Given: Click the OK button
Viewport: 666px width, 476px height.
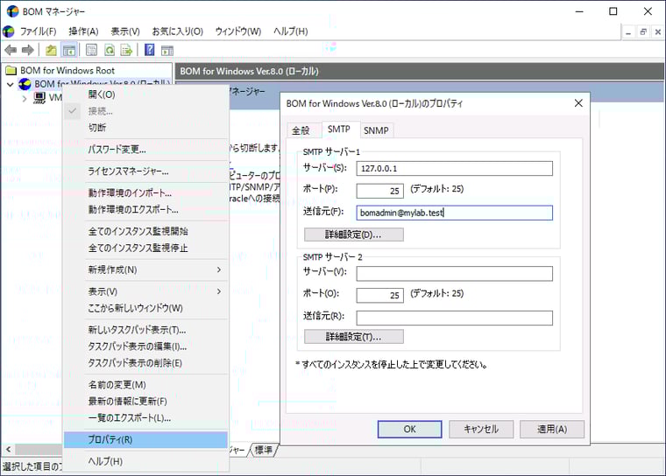Looking at the screenshot, I should click(409, 430).
